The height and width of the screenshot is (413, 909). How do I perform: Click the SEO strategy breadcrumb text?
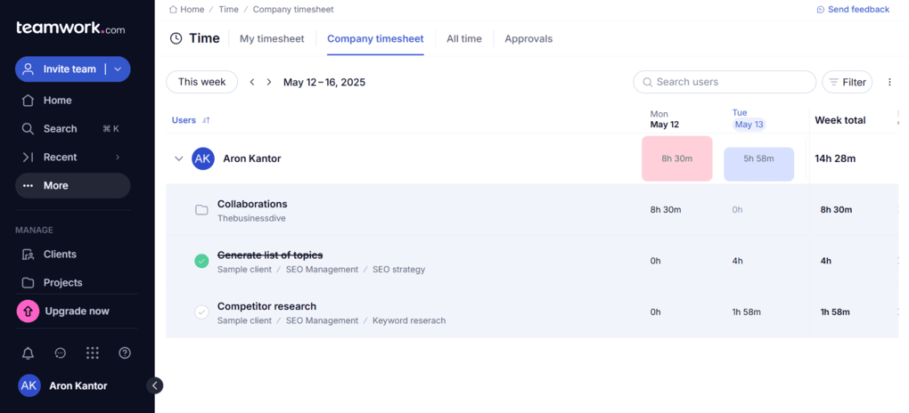pyautogui.click(x=399, y=270)
